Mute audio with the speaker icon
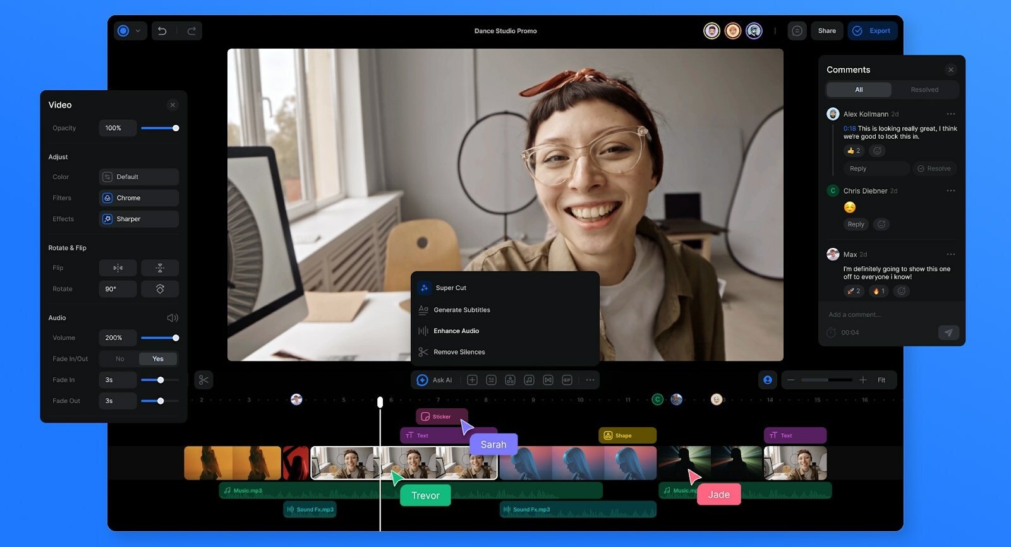The height and width of the screenshot is (547, 1011). point(172,318)
